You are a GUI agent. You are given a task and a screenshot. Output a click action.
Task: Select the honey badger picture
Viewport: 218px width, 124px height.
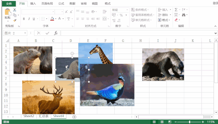tap(163, 65)
